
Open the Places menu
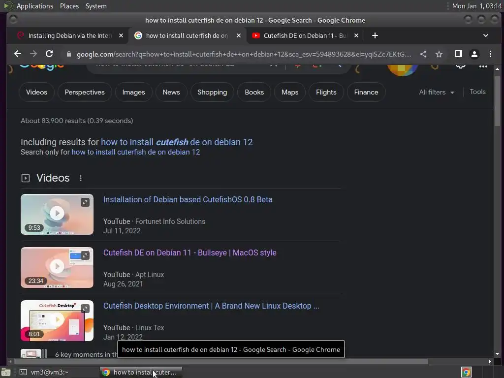coord(69,6)
